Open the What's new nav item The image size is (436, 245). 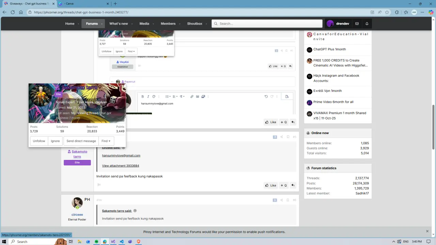click(x=119, y=23)
